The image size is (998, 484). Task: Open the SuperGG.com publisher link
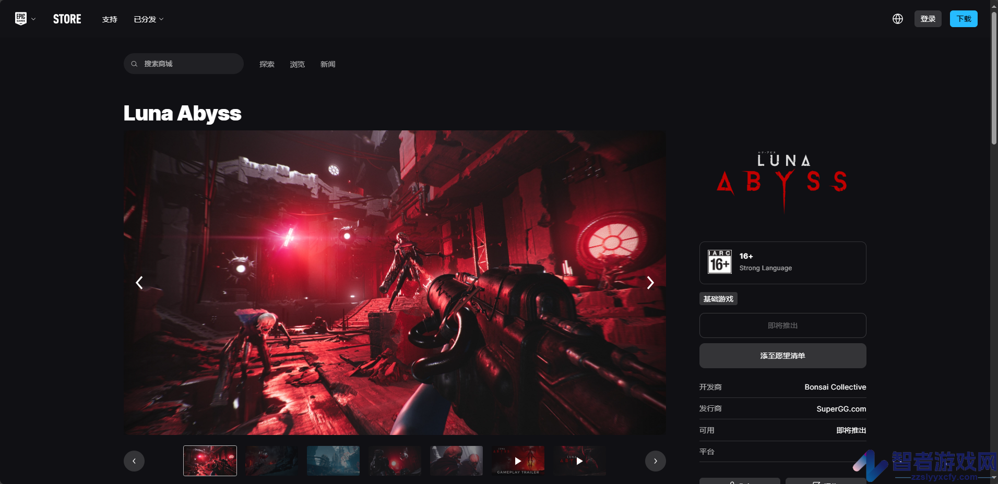(841, 409)
